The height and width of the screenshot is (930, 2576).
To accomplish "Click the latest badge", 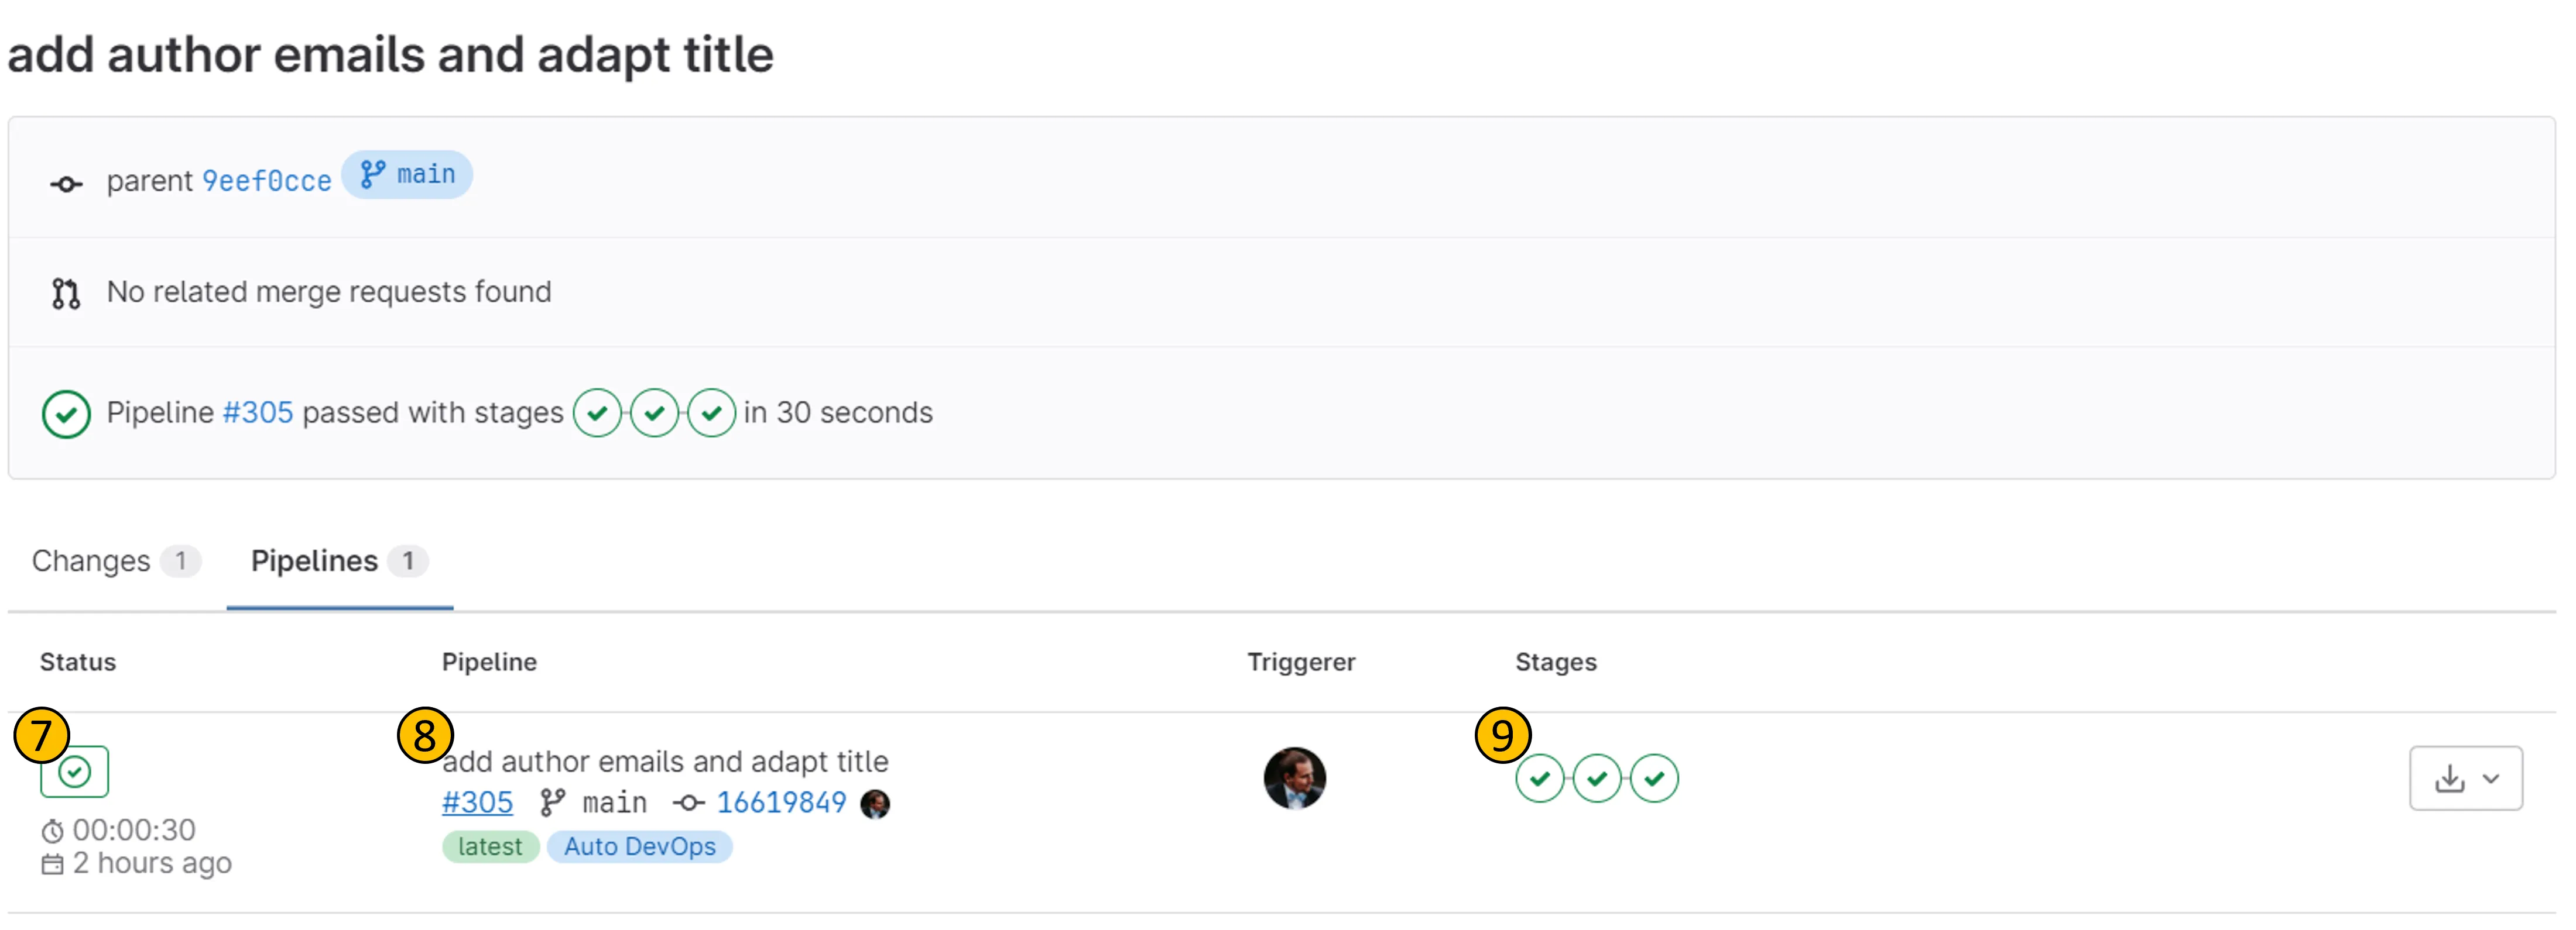I will (x=490, y=846).
